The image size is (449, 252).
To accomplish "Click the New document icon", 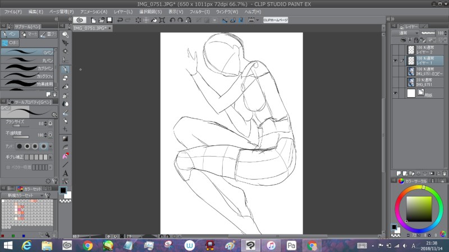I will [x=95, y=20].
